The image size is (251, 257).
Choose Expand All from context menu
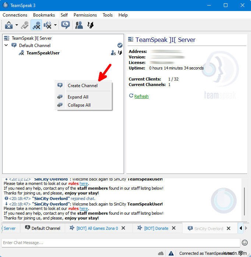point(84,97)
